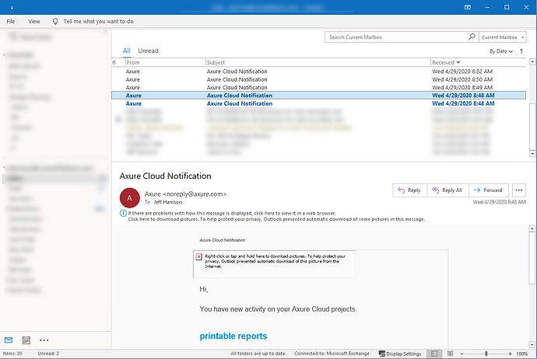Click the lightbulb Tell me icon
537x359 pixels.
(55, 21)
